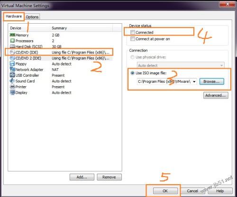Click the Floppy drive icon
The image size is (237, 197).
[12, 64]
